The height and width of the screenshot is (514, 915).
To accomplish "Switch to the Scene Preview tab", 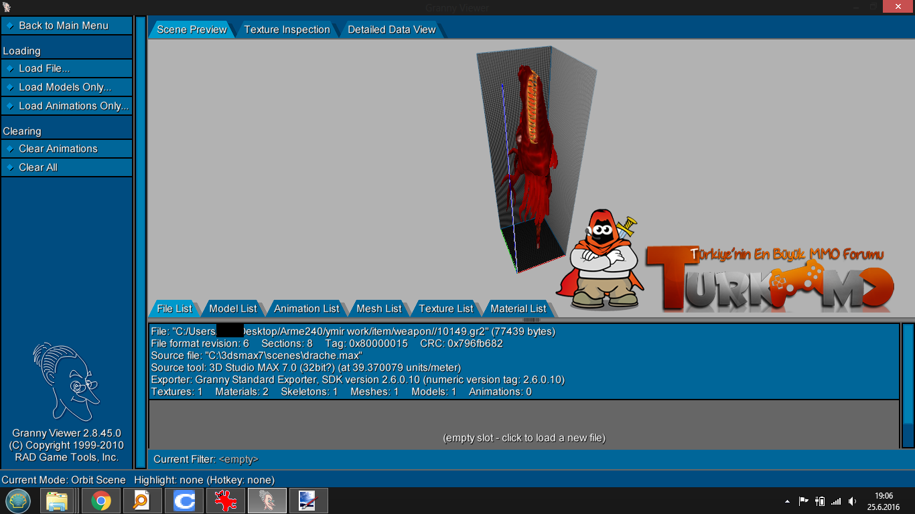I will tap(192, 29).
